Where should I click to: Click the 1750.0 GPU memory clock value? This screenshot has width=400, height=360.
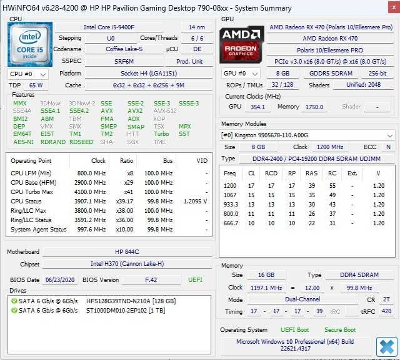point(314,107)
